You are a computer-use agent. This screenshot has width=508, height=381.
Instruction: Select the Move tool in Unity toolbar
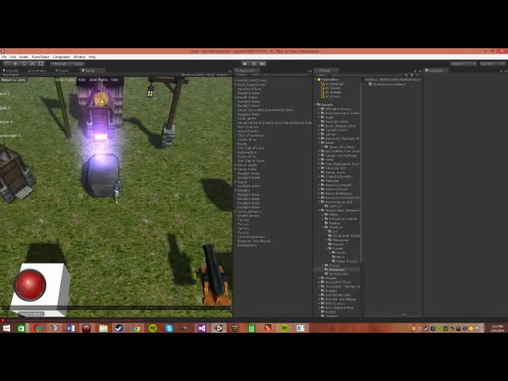pyautogui.click(x=16, y=64)
